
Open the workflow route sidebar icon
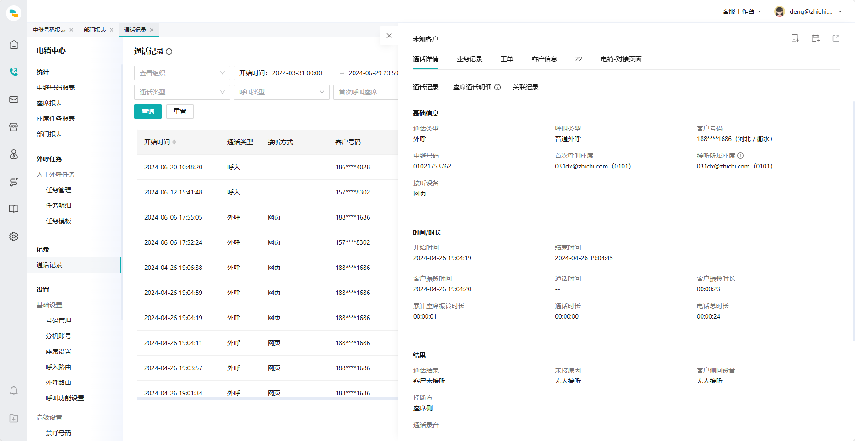pyautogui.click(x=14, y=182)
